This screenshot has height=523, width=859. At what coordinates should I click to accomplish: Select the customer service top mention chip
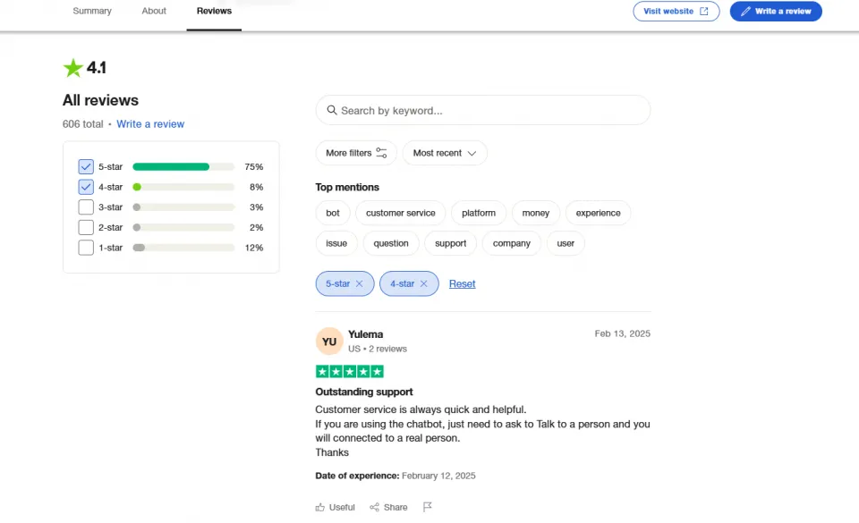[400, 213]
